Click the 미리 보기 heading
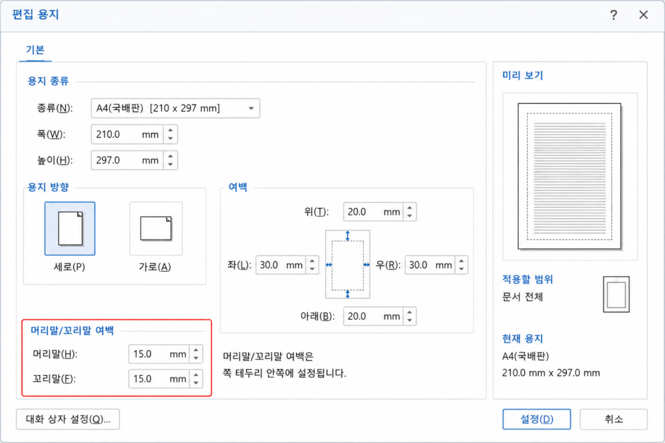 (x=523, y=75)
